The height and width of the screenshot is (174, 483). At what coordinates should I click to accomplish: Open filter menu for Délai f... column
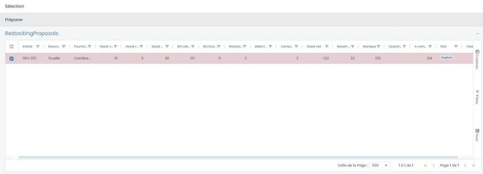(x=270, y=46)
